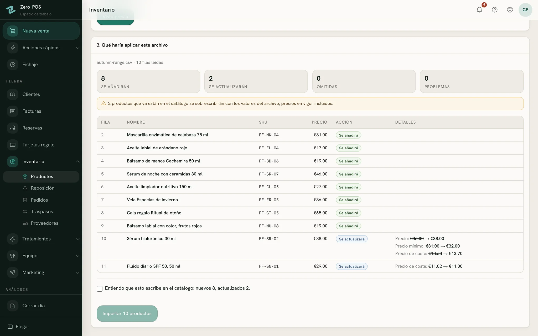
Task: Click the CF user avatar
Action: coord(525,10)
